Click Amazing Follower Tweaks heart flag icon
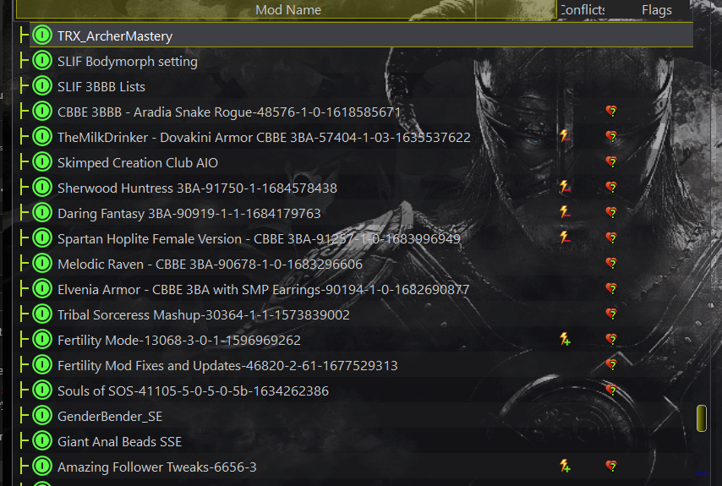722x486 pixels. tap(611, 467)
